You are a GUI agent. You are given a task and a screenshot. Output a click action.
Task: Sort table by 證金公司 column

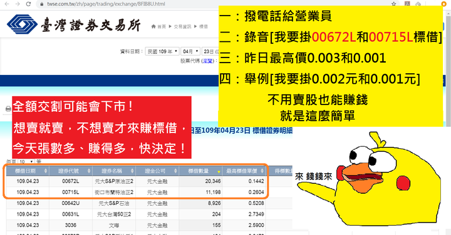pos(157,171)
